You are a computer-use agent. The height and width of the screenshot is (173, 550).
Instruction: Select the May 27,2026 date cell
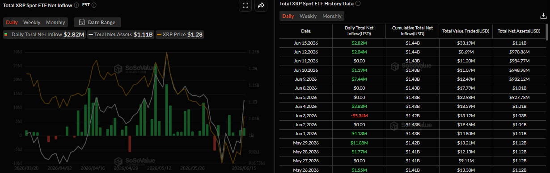coord(306,161)
